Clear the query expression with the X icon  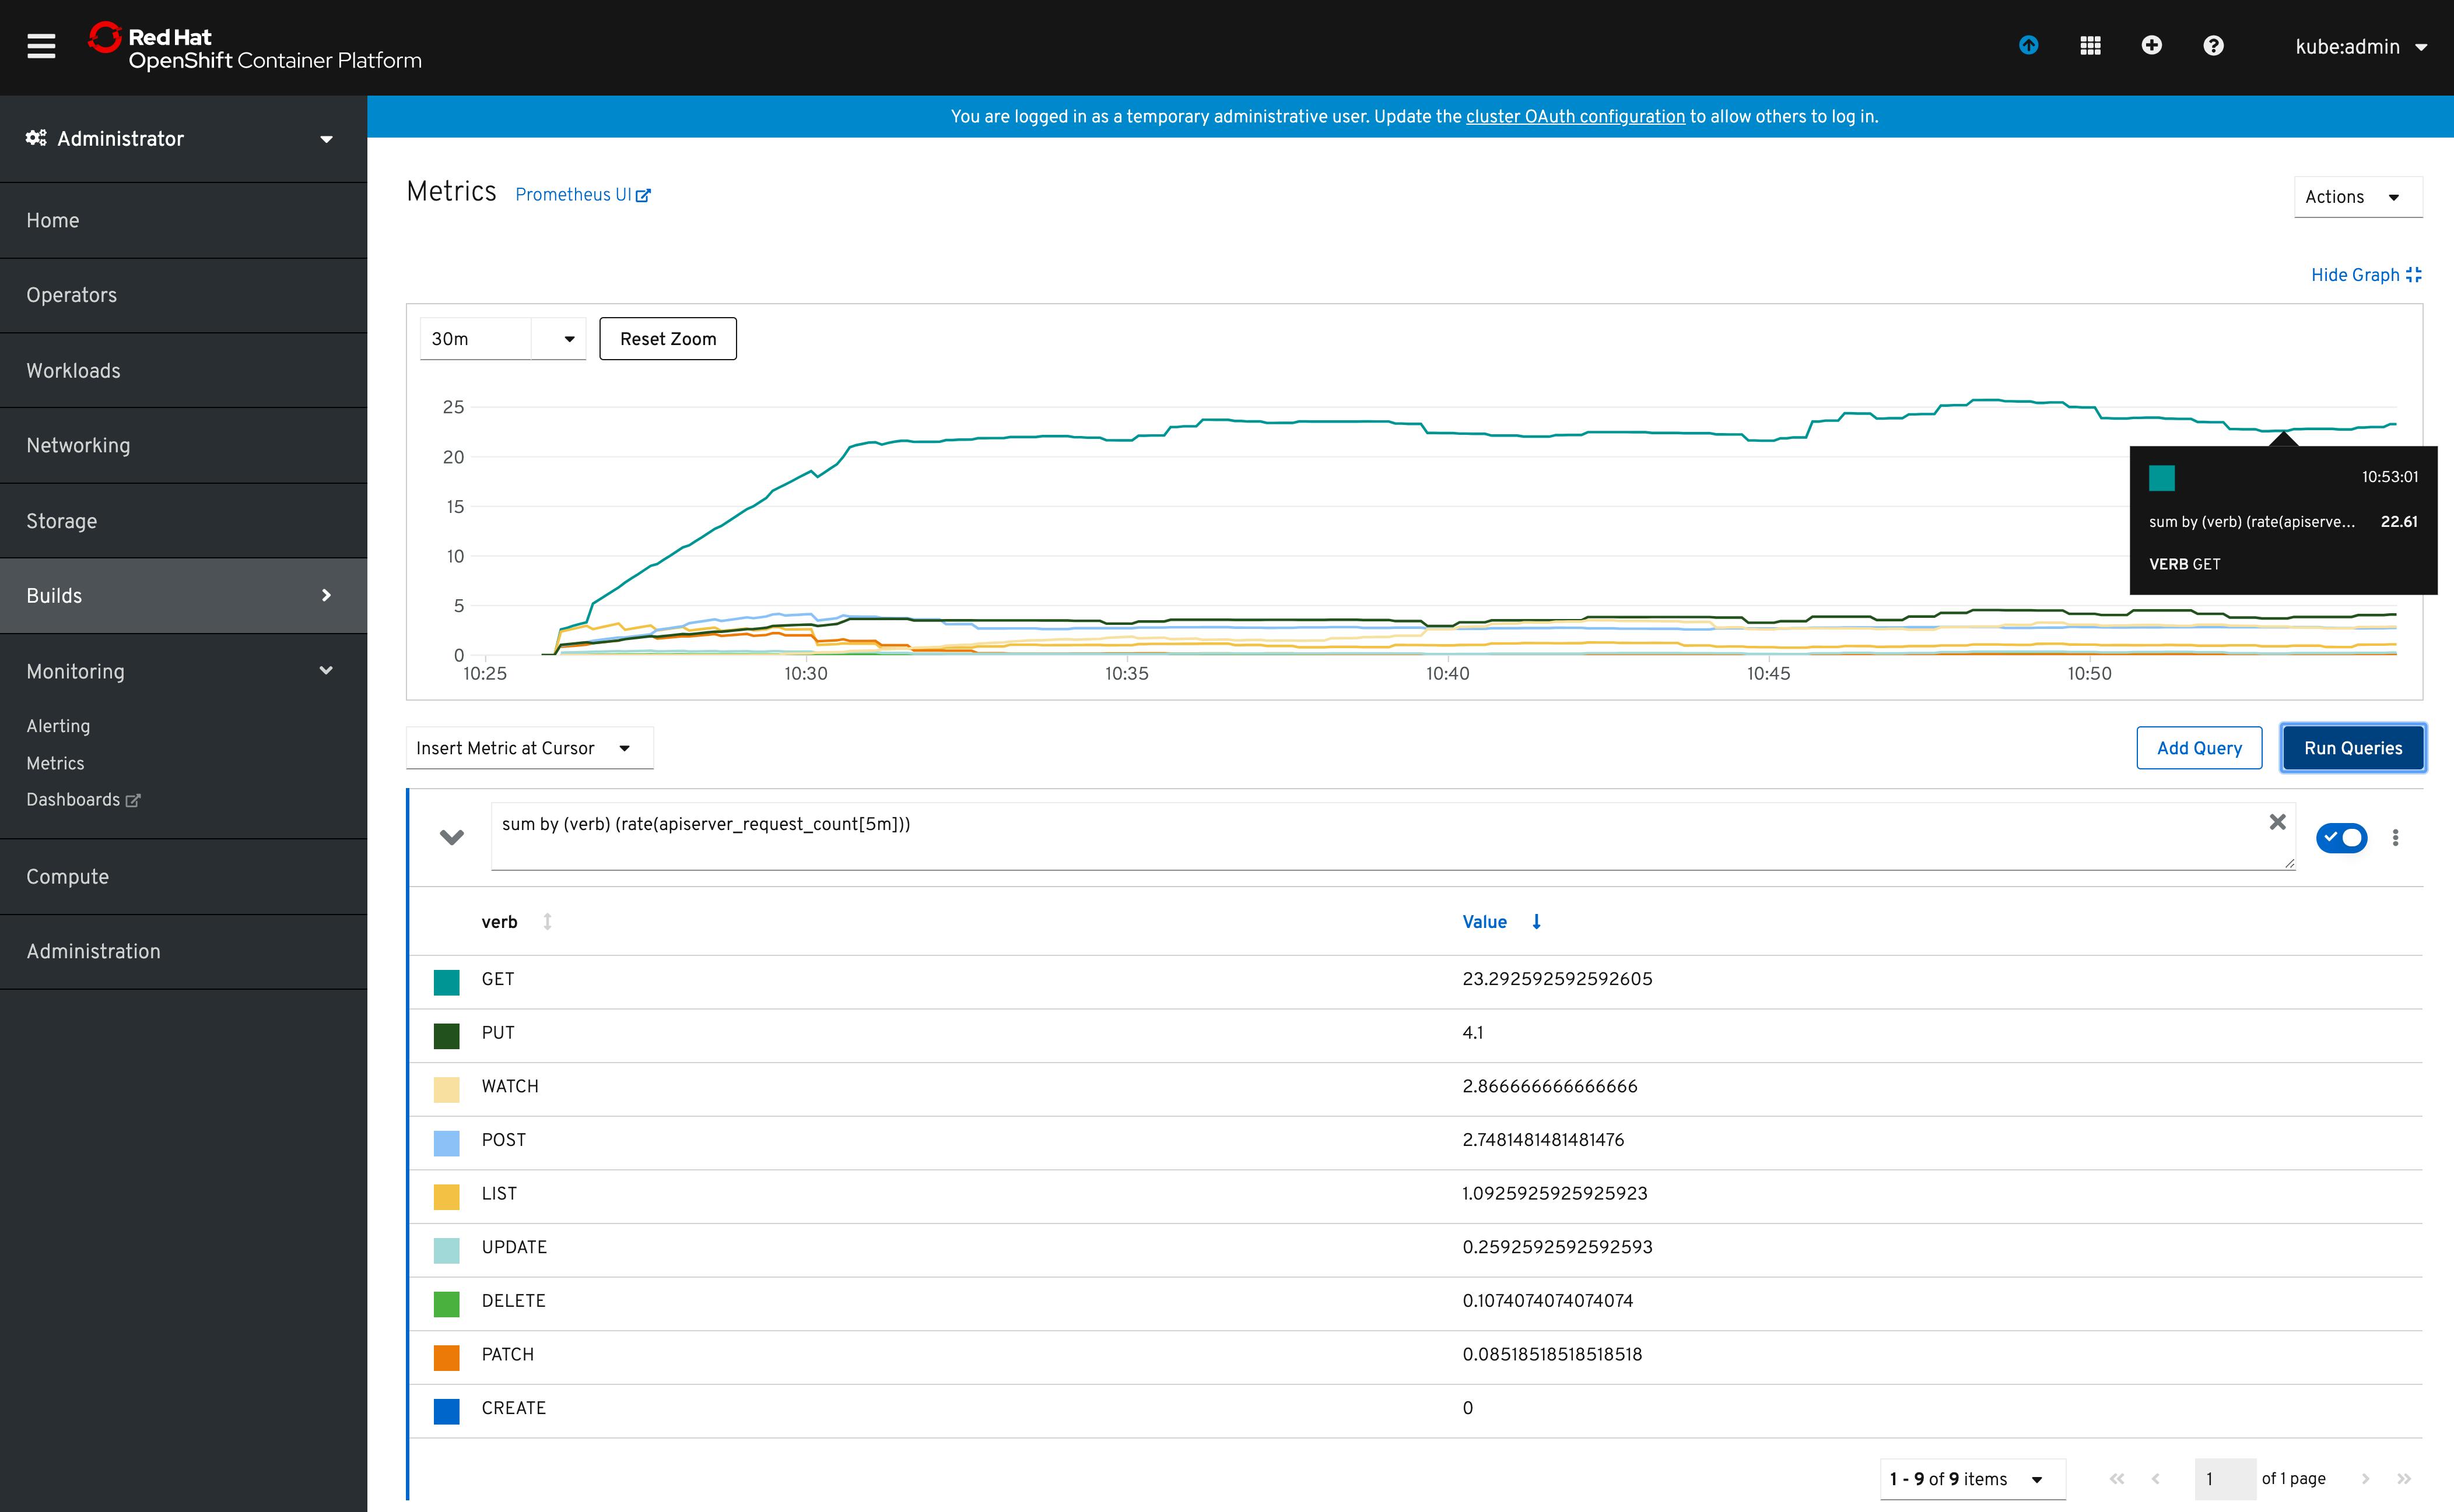pos(2278,822)
